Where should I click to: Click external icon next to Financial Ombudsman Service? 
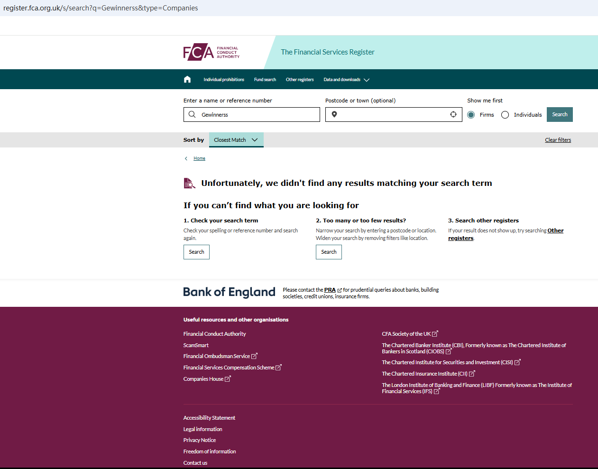[x=254, y=356]
